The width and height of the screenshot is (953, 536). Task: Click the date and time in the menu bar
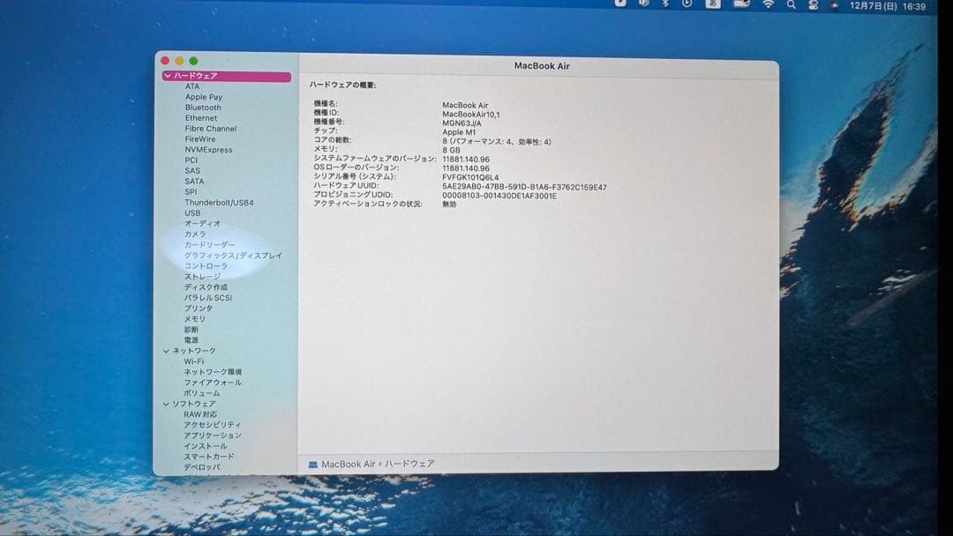pyautogui.click(x=891, y=7)
